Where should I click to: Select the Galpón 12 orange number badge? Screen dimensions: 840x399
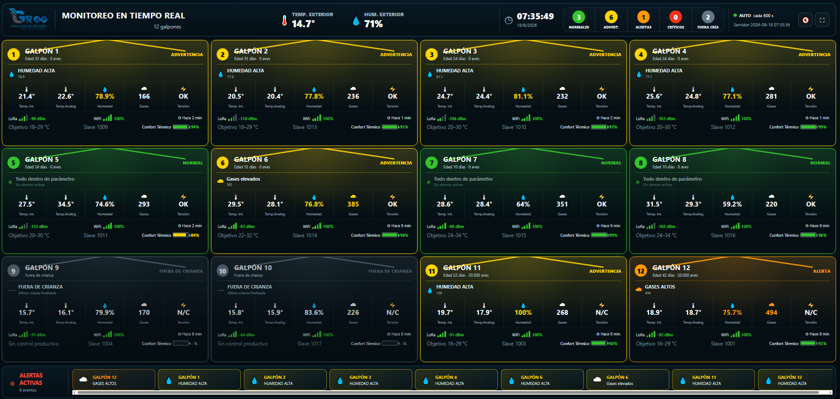[x=641, y=271]
